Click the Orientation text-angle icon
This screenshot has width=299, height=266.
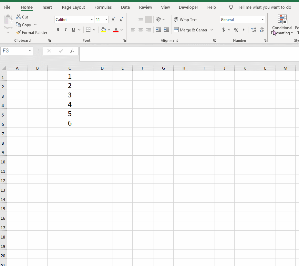pos(159,19)
